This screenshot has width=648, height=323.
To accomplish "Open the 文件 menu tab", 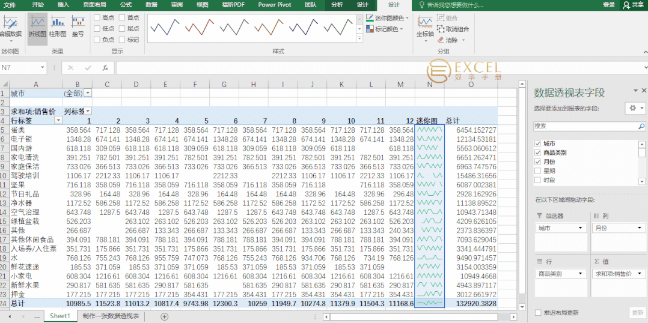I will point(10,5).
